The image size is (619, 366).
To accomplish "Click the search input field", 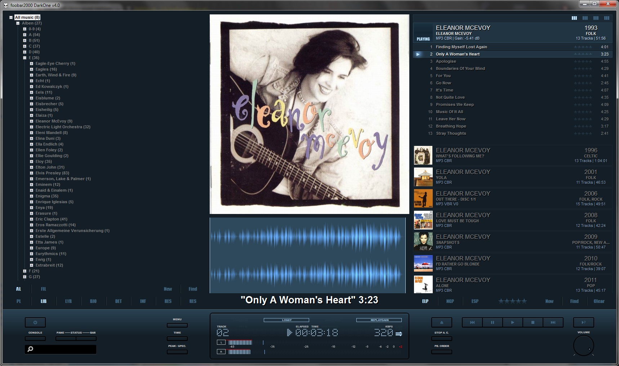I will [61, 349].
